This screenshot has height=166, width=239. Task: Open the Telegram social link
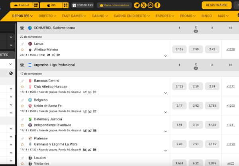click(137, 5)
